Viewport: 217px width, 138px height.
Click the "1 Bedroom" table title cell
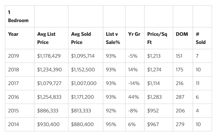(18, 17)
